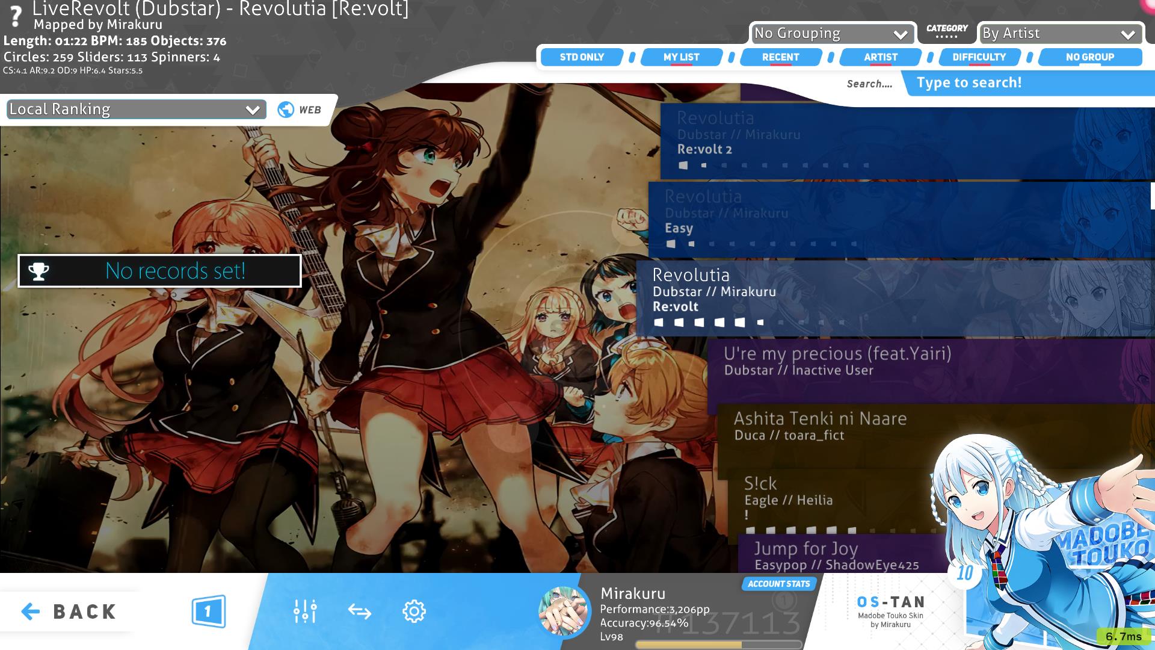Image resolution: width=1155 pixels, height=650 pixels.
Task: Click the CATEGORY label
Action: click(947, 28)
